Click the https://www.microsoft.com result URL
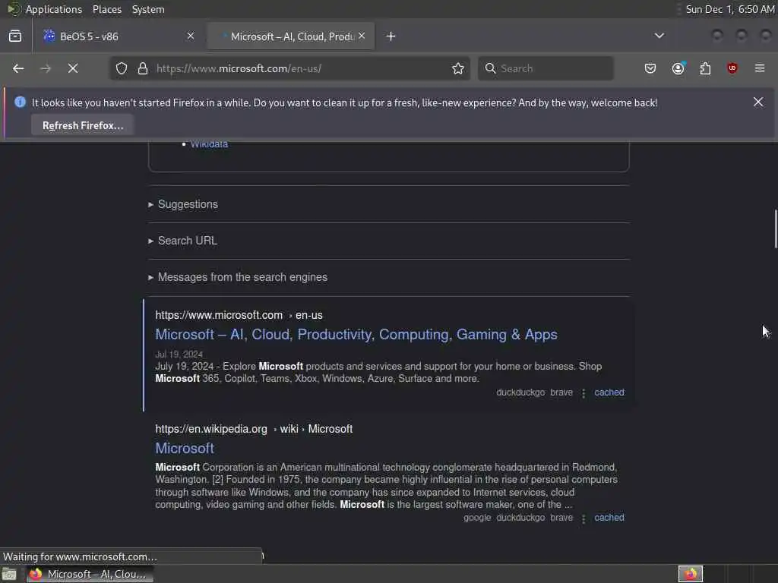Screen dimensions: 778x583 239,315
